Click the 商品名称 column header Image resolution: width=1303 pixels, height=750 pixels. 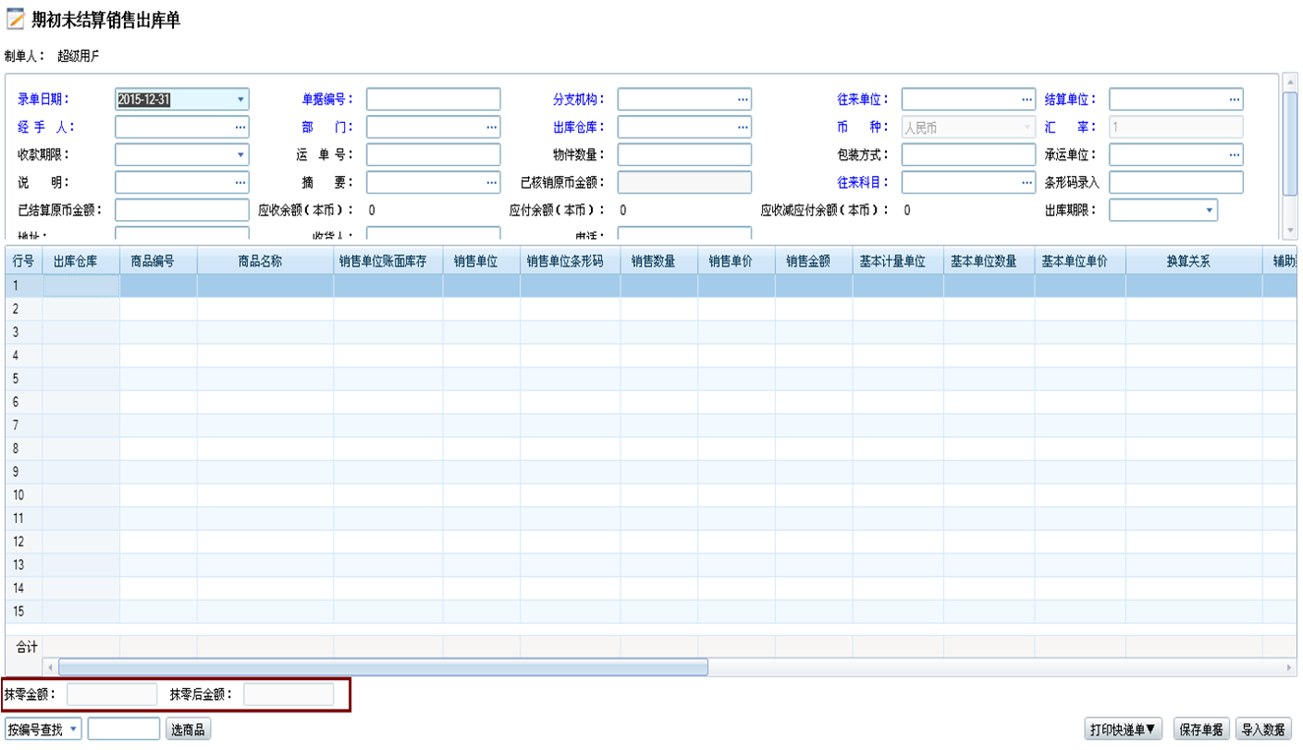266,261
